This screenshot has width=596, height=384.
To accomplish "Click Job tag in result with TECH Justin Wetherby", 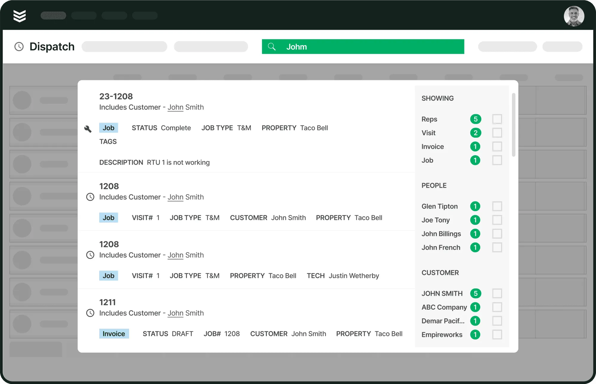I will click(108, 276).
